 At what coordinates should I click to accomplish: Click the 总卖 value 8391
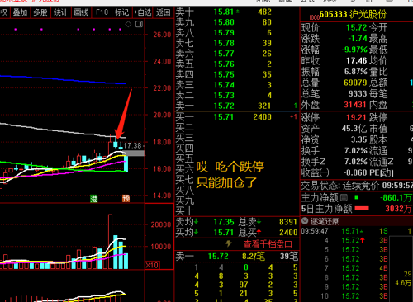pos(288,222)
